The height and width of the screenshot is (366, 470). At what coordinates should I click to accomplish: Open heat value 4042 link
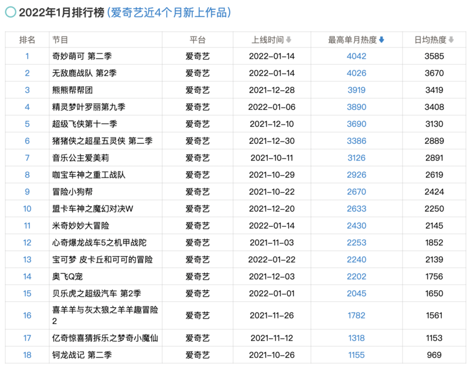357,56
